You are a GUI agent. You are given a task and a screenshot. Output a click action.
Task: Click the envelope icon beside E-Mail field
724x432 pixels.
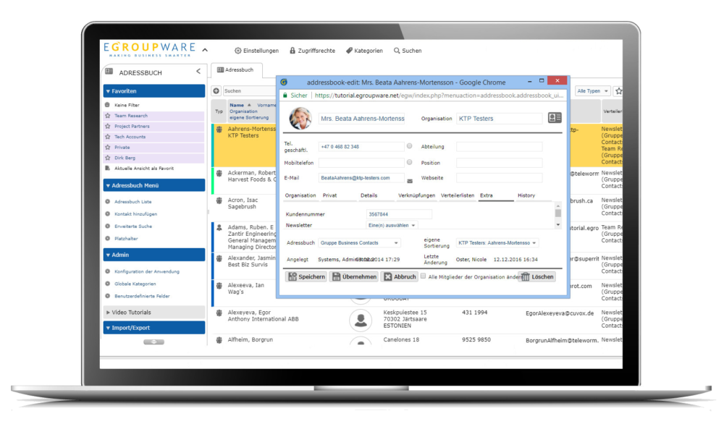click(x=410, y=180)
